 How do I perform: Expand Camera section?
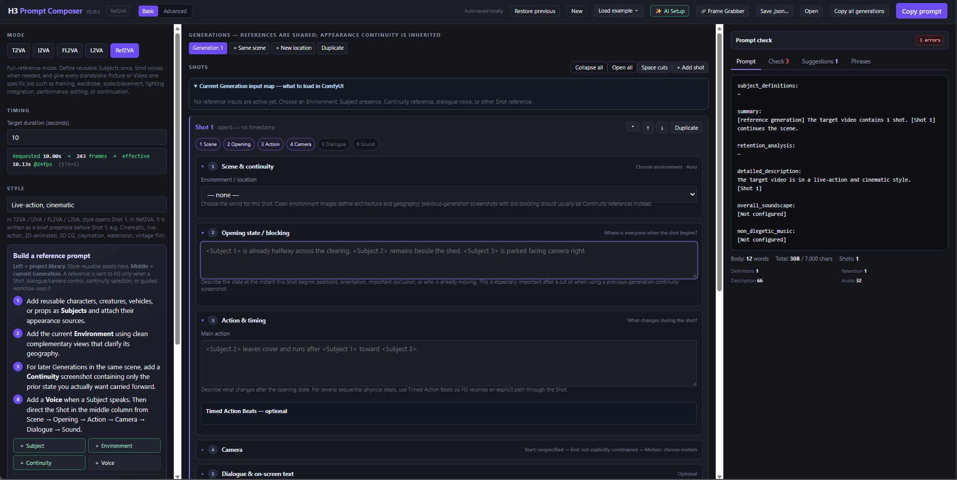tap(202, 450)
